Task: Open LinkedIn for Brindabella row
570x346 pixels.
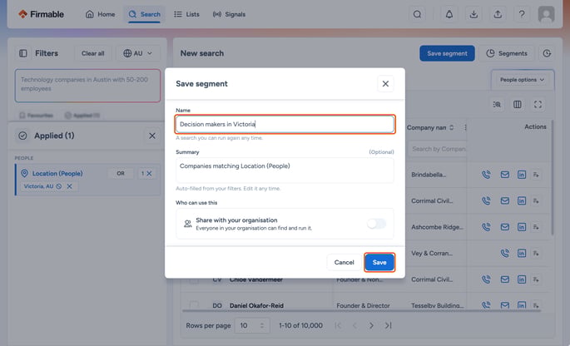Action: (522, 175)
